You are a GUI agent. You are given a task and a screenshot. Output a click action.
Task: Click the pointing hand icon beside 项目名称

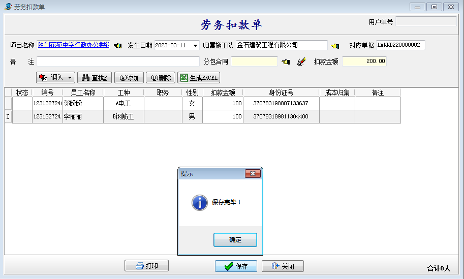pos(117,46)
